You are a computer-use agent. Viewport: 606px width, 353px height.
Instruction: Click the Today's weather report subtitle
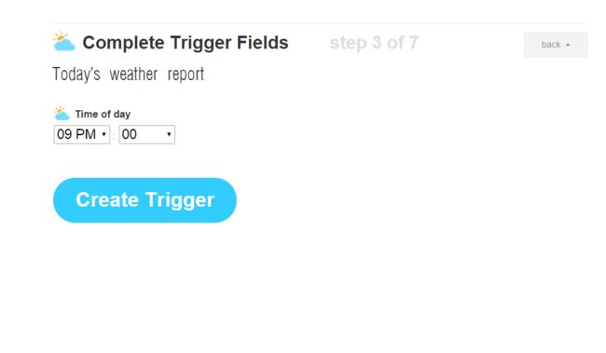(x=129, y=74)
